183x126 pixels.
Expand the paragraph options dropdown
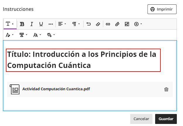tap(76, 24)
